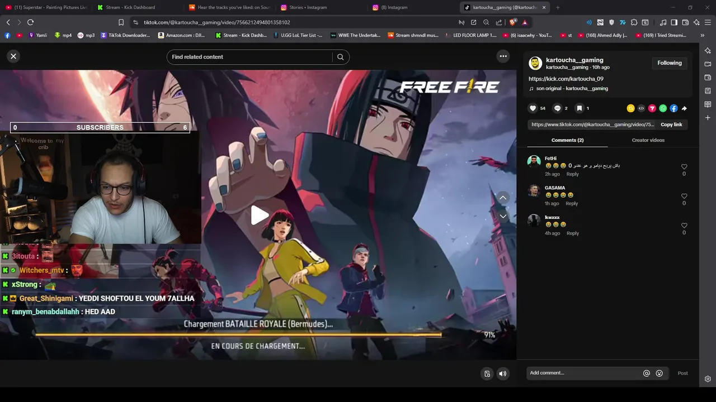Open Brave Wallet toolbar icon

[x=685, y=22]
